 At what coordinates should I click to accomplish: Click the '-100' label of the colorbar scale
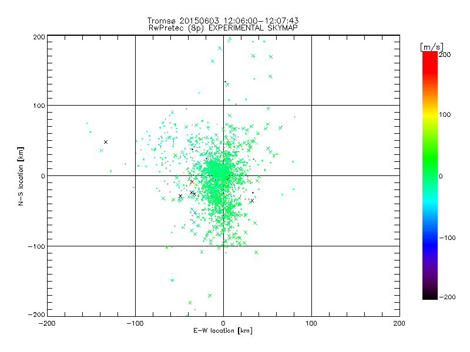pyautogui.click(x=447, y=238)
